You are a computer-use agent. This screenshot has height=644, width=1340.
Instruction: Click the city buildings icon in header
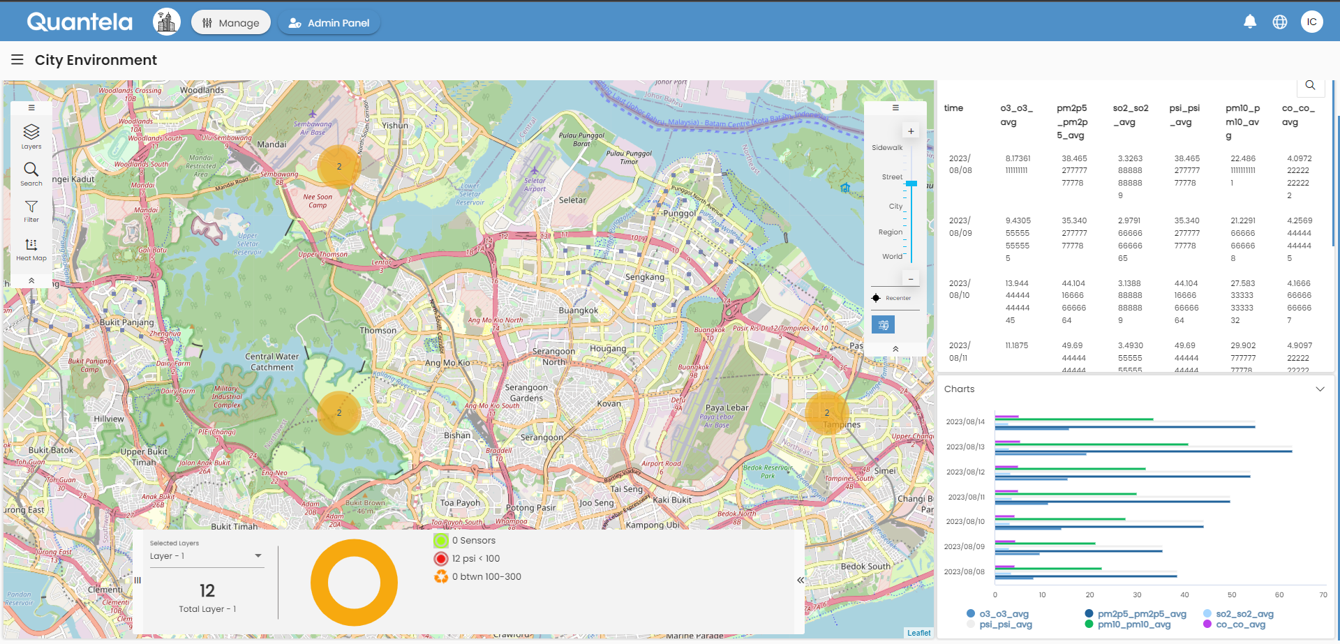(x=166, y=22)
